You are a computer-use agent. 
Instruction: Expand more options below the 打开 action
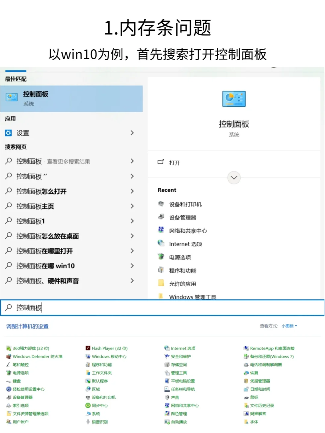tap(234, 178)
